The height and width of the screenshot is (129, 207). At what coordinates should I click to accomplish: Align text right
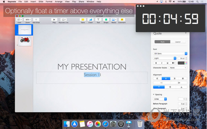pos(174,78)
